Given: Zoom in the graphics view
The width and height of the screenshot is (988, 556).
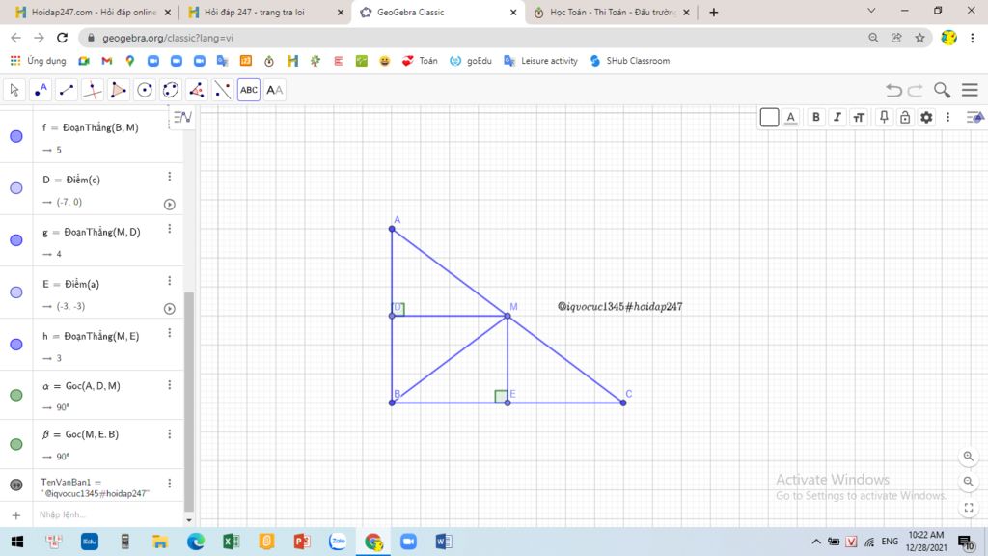Looking at the screenshot, I should point(969,457).
